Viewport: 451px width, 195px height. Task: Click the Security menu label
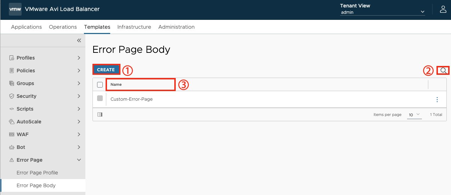pyautogui.click(x=27, y=96)
